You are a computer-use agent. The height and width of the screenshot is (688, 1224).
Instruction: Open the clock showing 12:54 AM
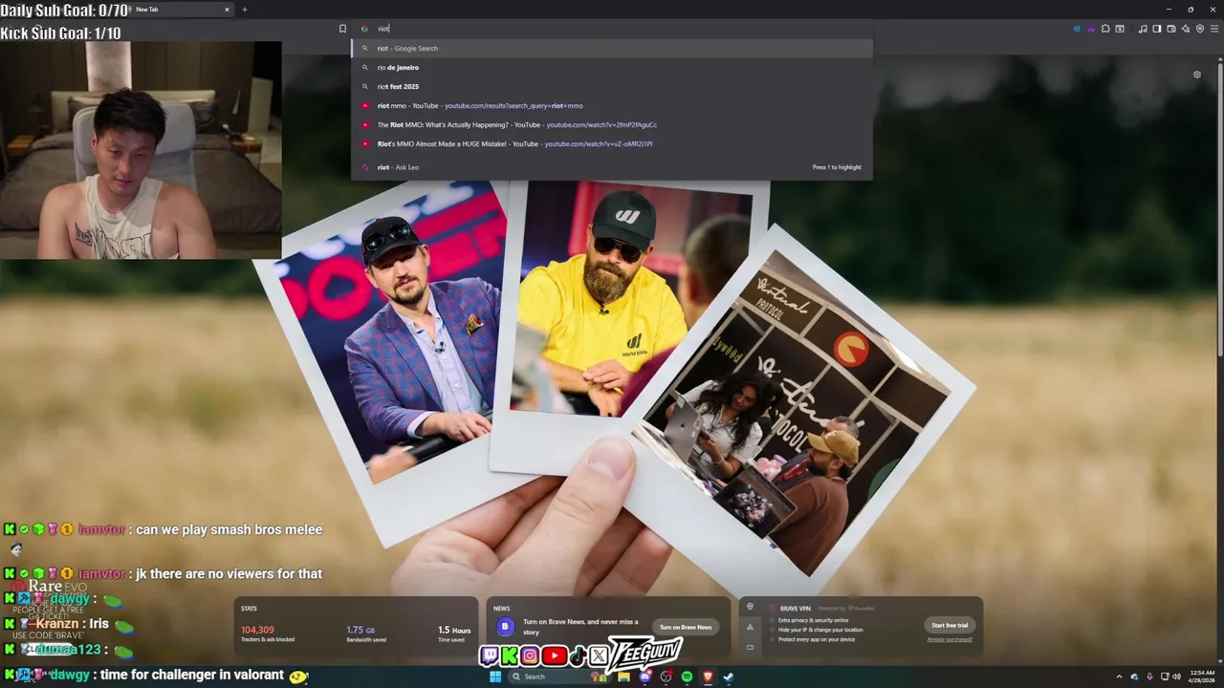click(x=1201, y=677)
